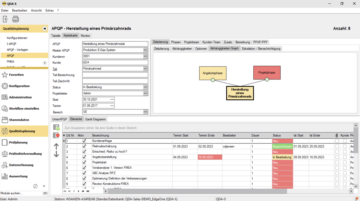This screenshot has height=201, width=360.
Task: Open the Administration module
Action: (24, 97)
